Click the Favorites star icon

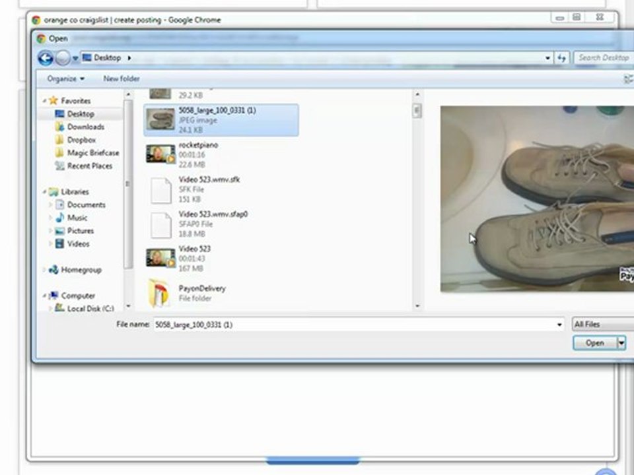(53, 100)
